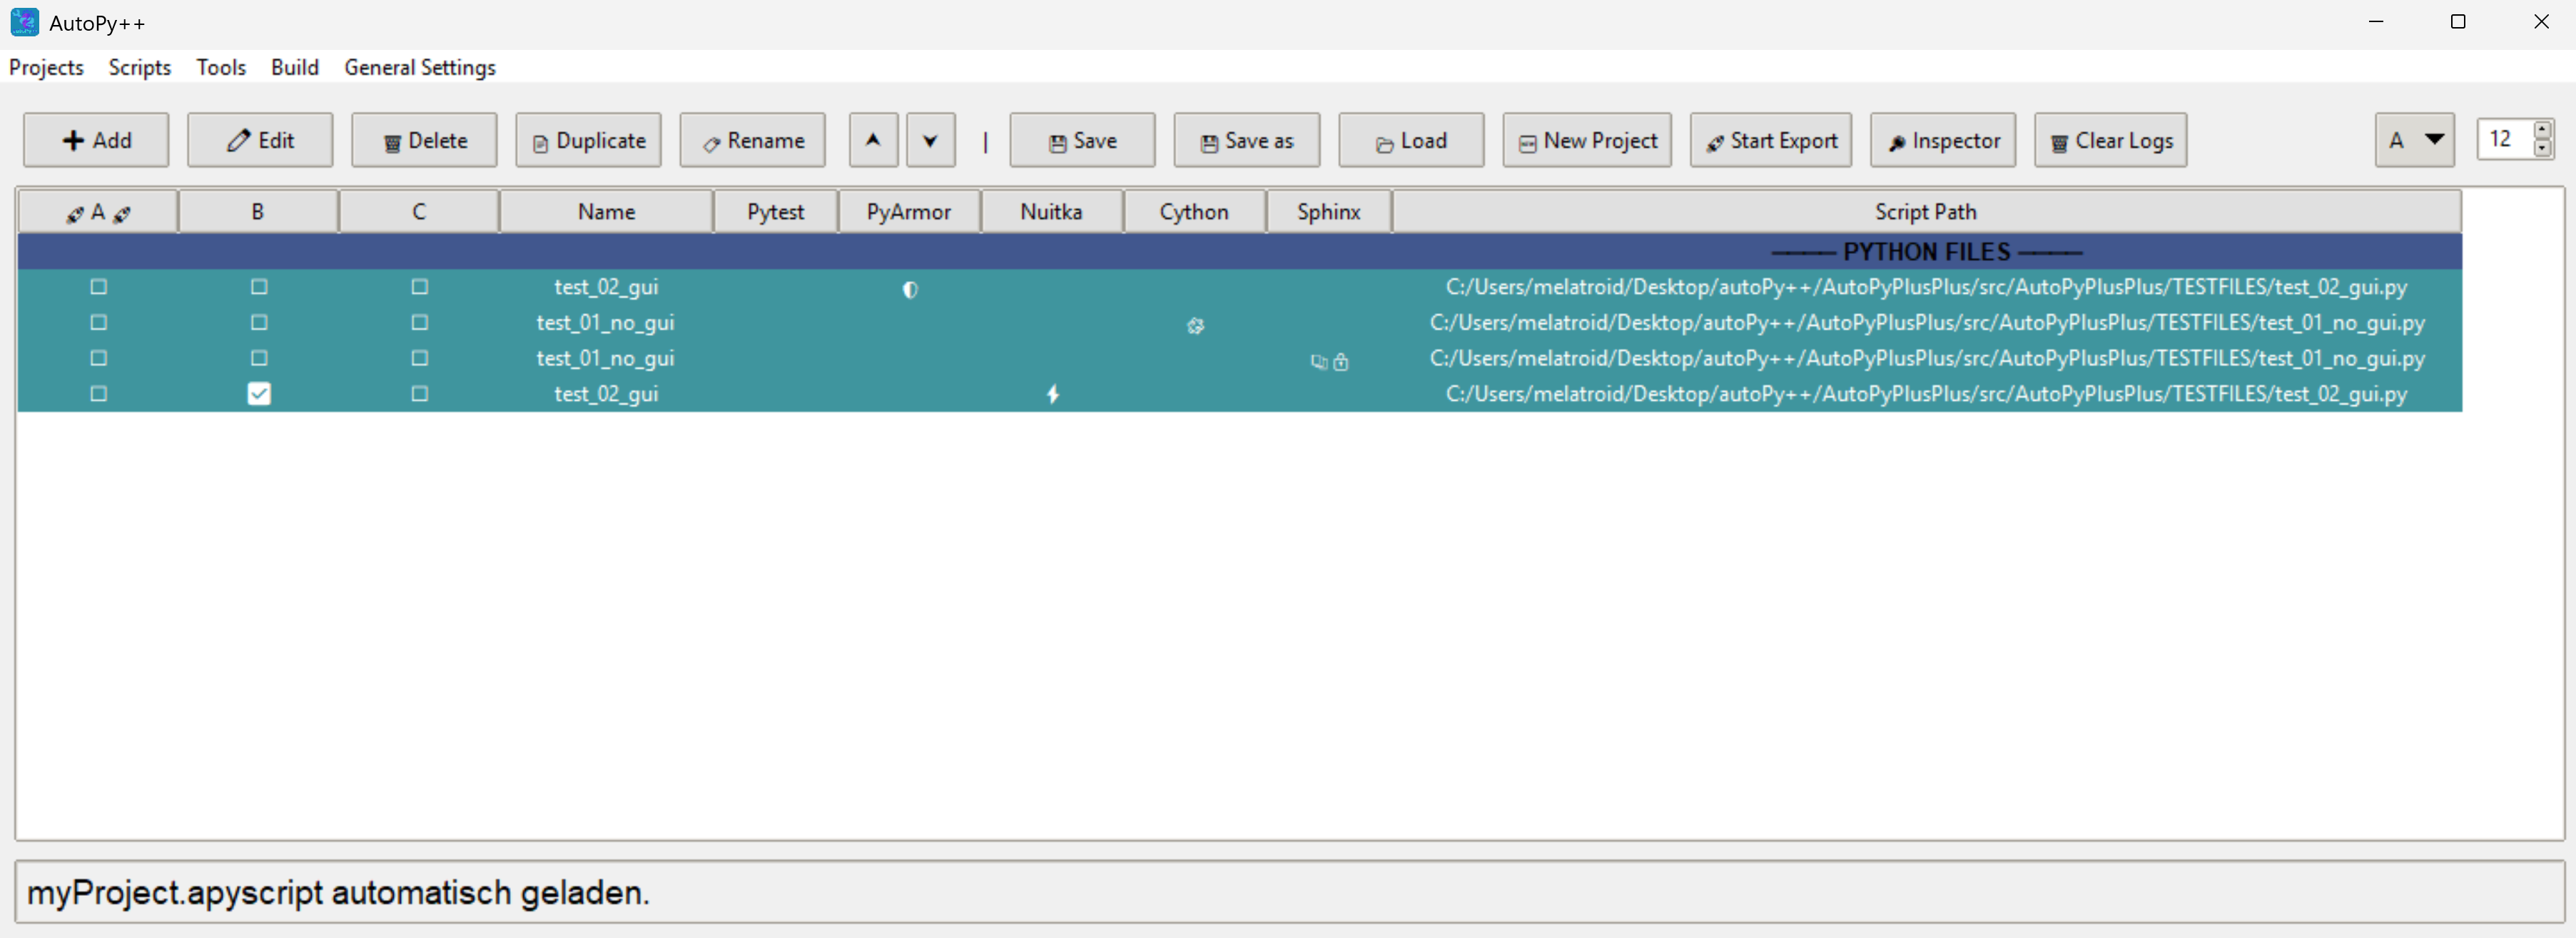
Task: Open the General Settings menu
Action: [420, 67]
